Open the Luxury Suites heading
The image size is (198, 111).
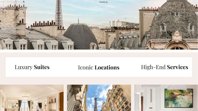(32, 67)
